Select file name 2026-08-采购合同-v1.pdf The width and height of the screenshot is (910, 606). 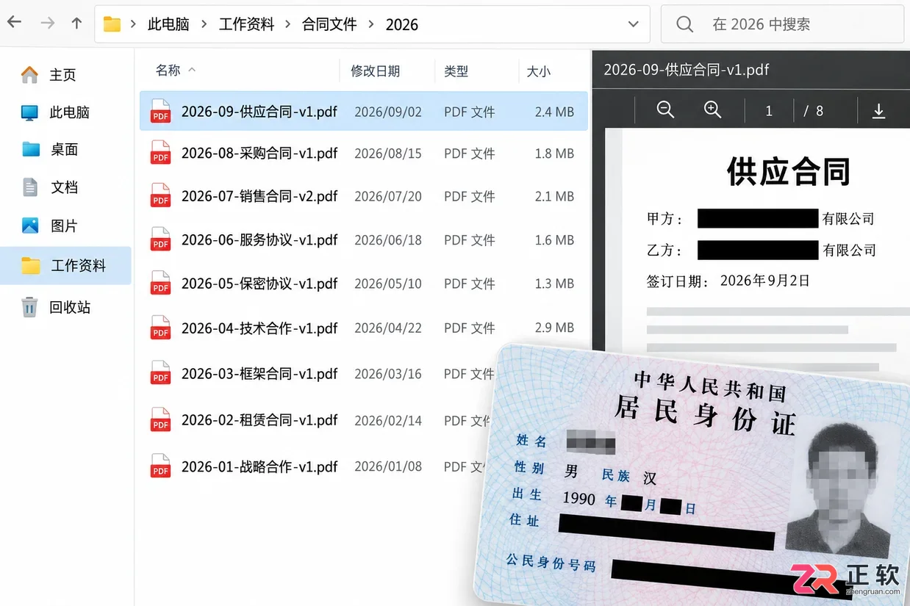[x=259, y=154]
